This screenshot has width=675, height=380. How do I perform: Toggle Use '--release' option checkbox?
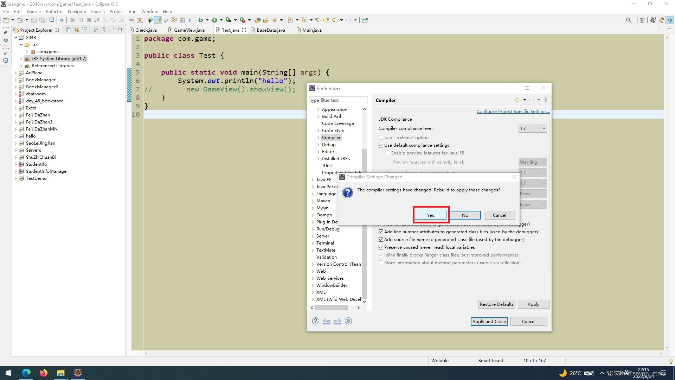(x=381, y=137)
